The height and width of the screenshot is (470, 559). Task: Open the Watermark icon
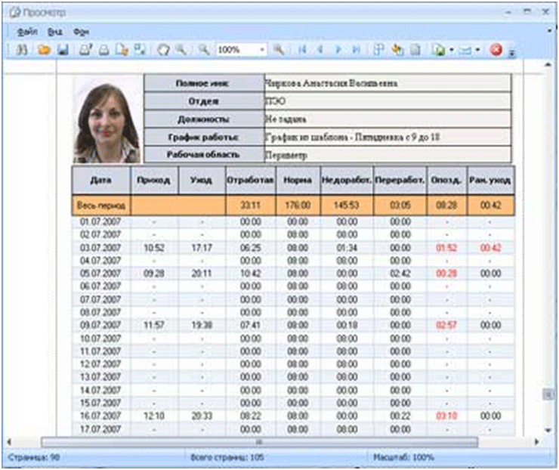click(415, 50)
